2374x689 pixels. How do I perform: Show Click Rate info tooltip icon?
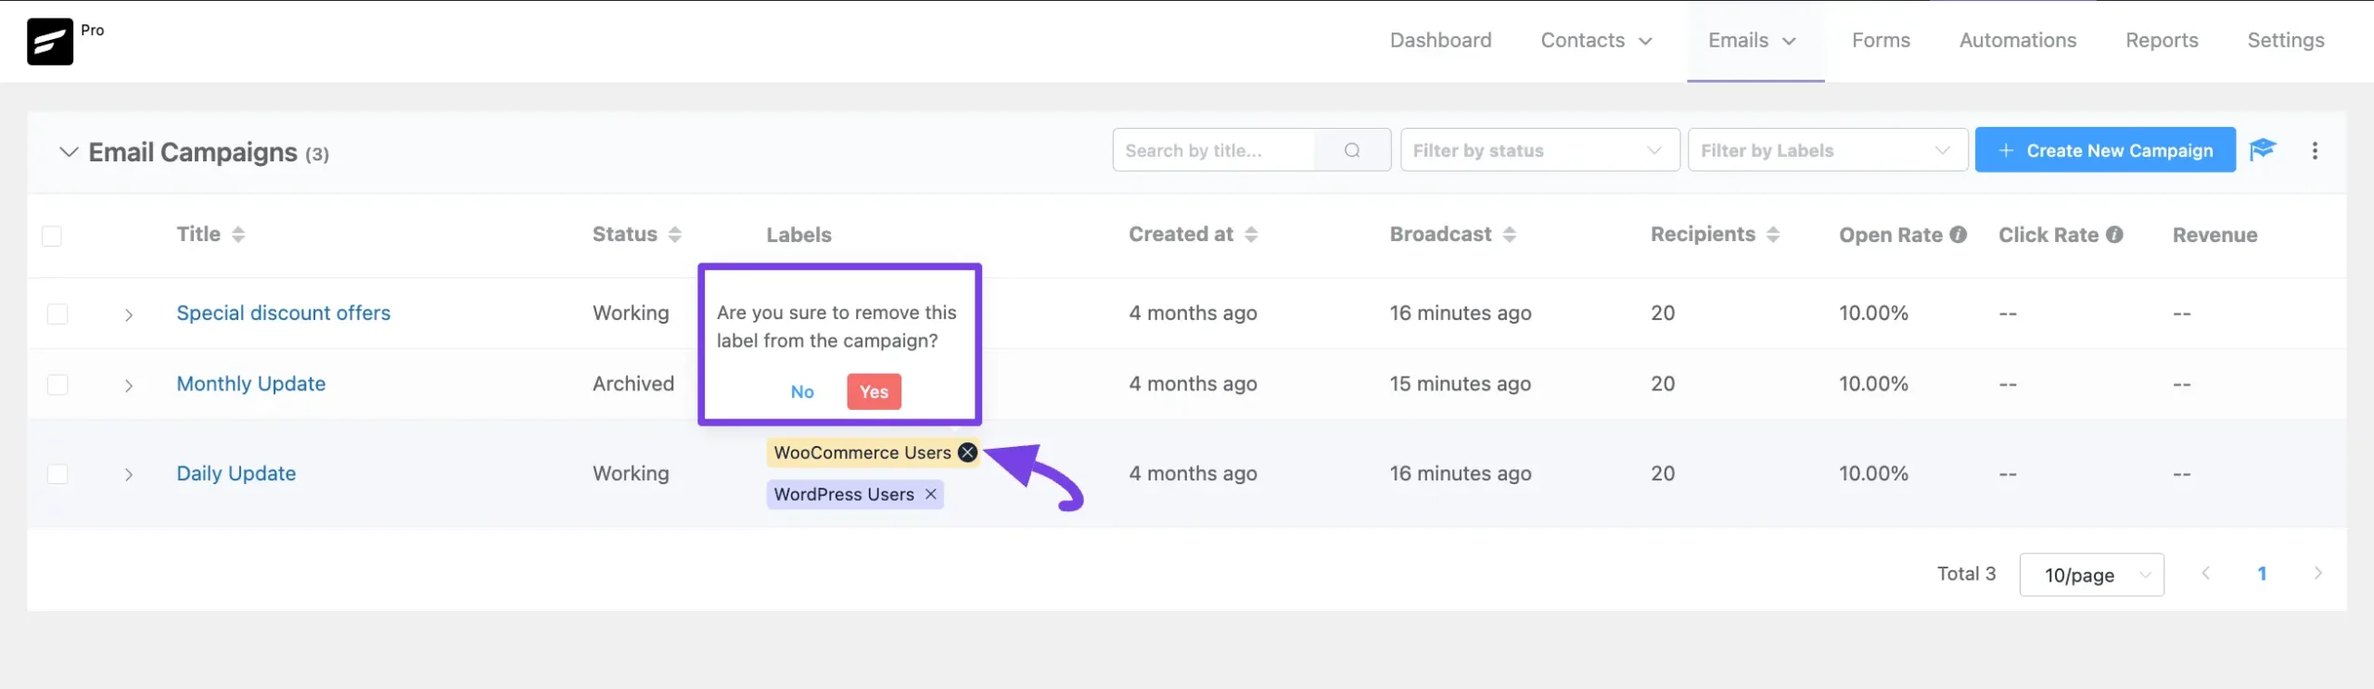tap(2114, 235)
